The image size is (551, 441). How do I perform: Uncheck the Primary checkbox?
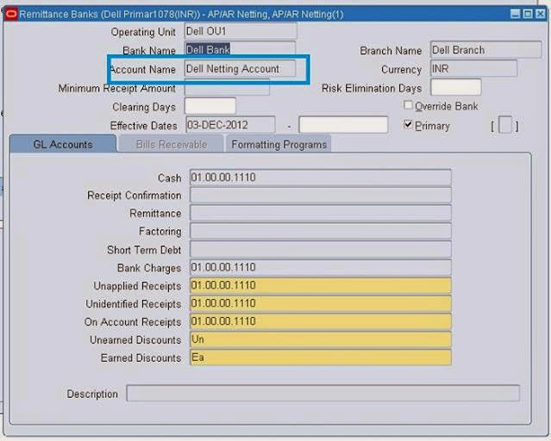[x=408, y=124]
